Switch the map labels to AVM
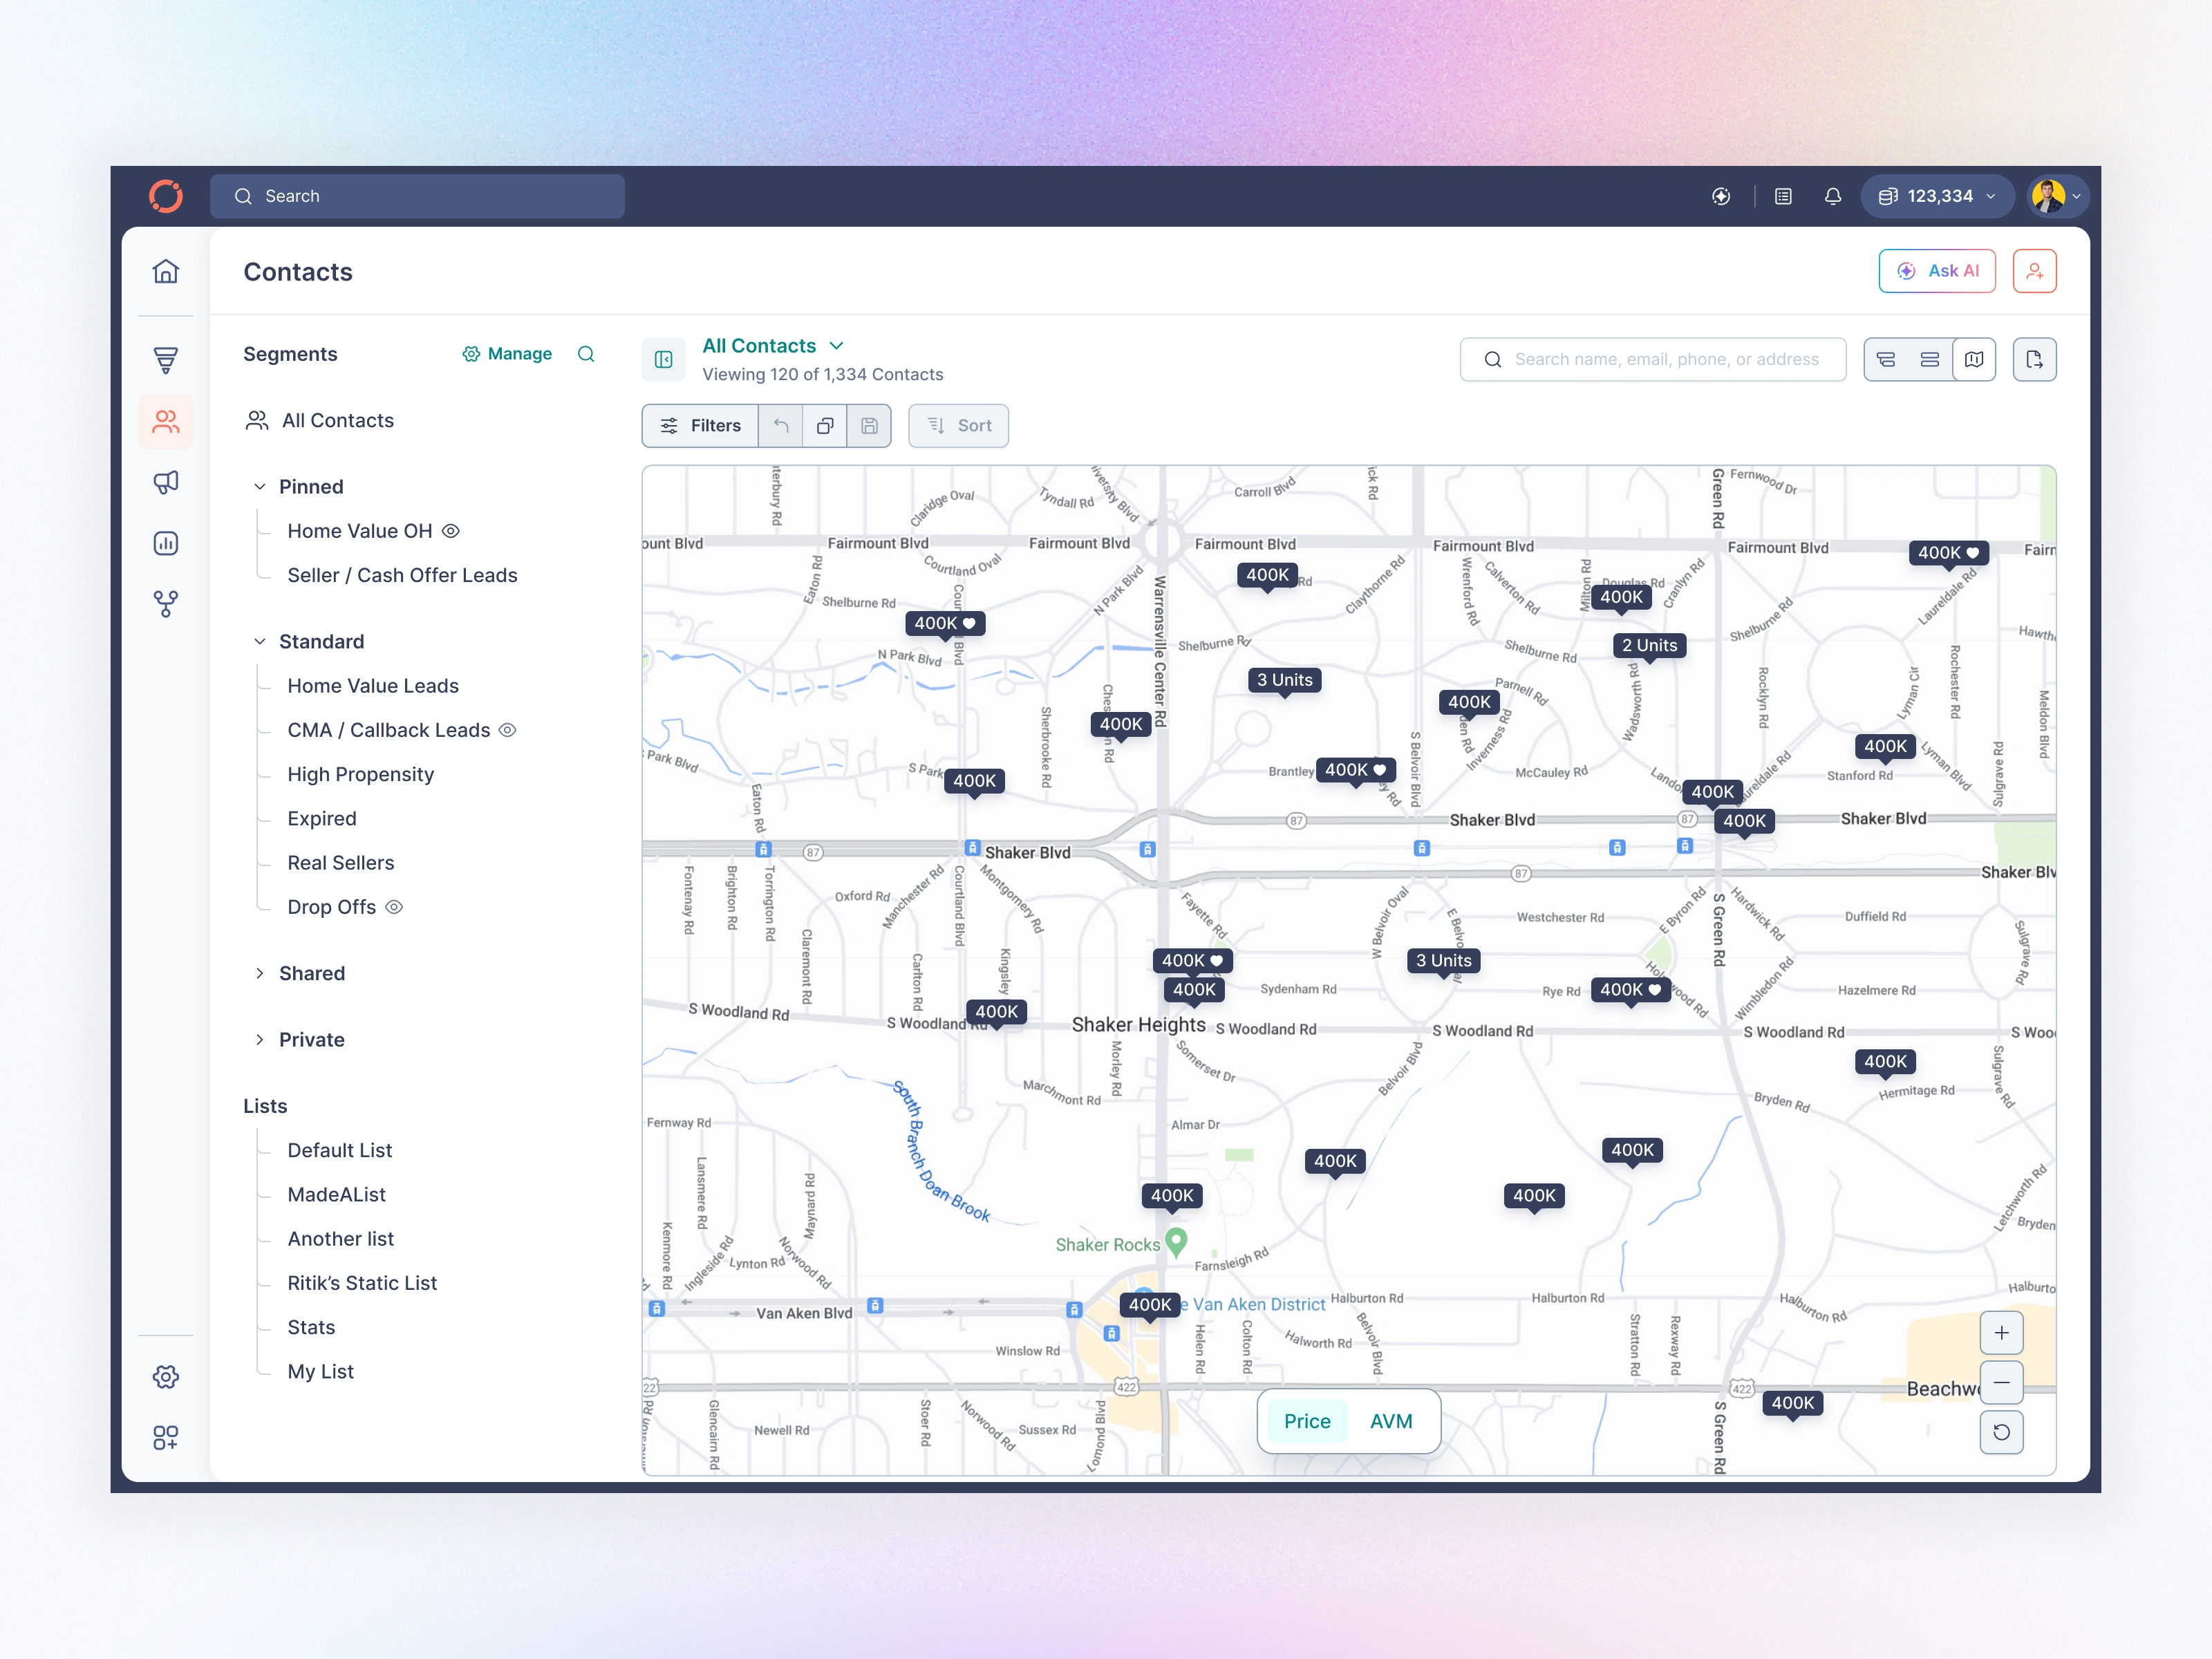2212x1659 pixels. [x=1391, y=1421]
